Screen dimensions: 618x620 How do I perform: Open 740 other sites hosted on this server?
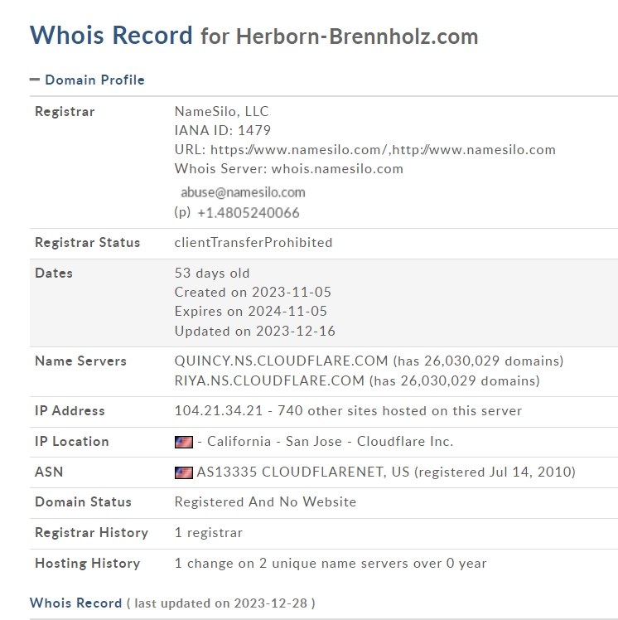[399, 410]
